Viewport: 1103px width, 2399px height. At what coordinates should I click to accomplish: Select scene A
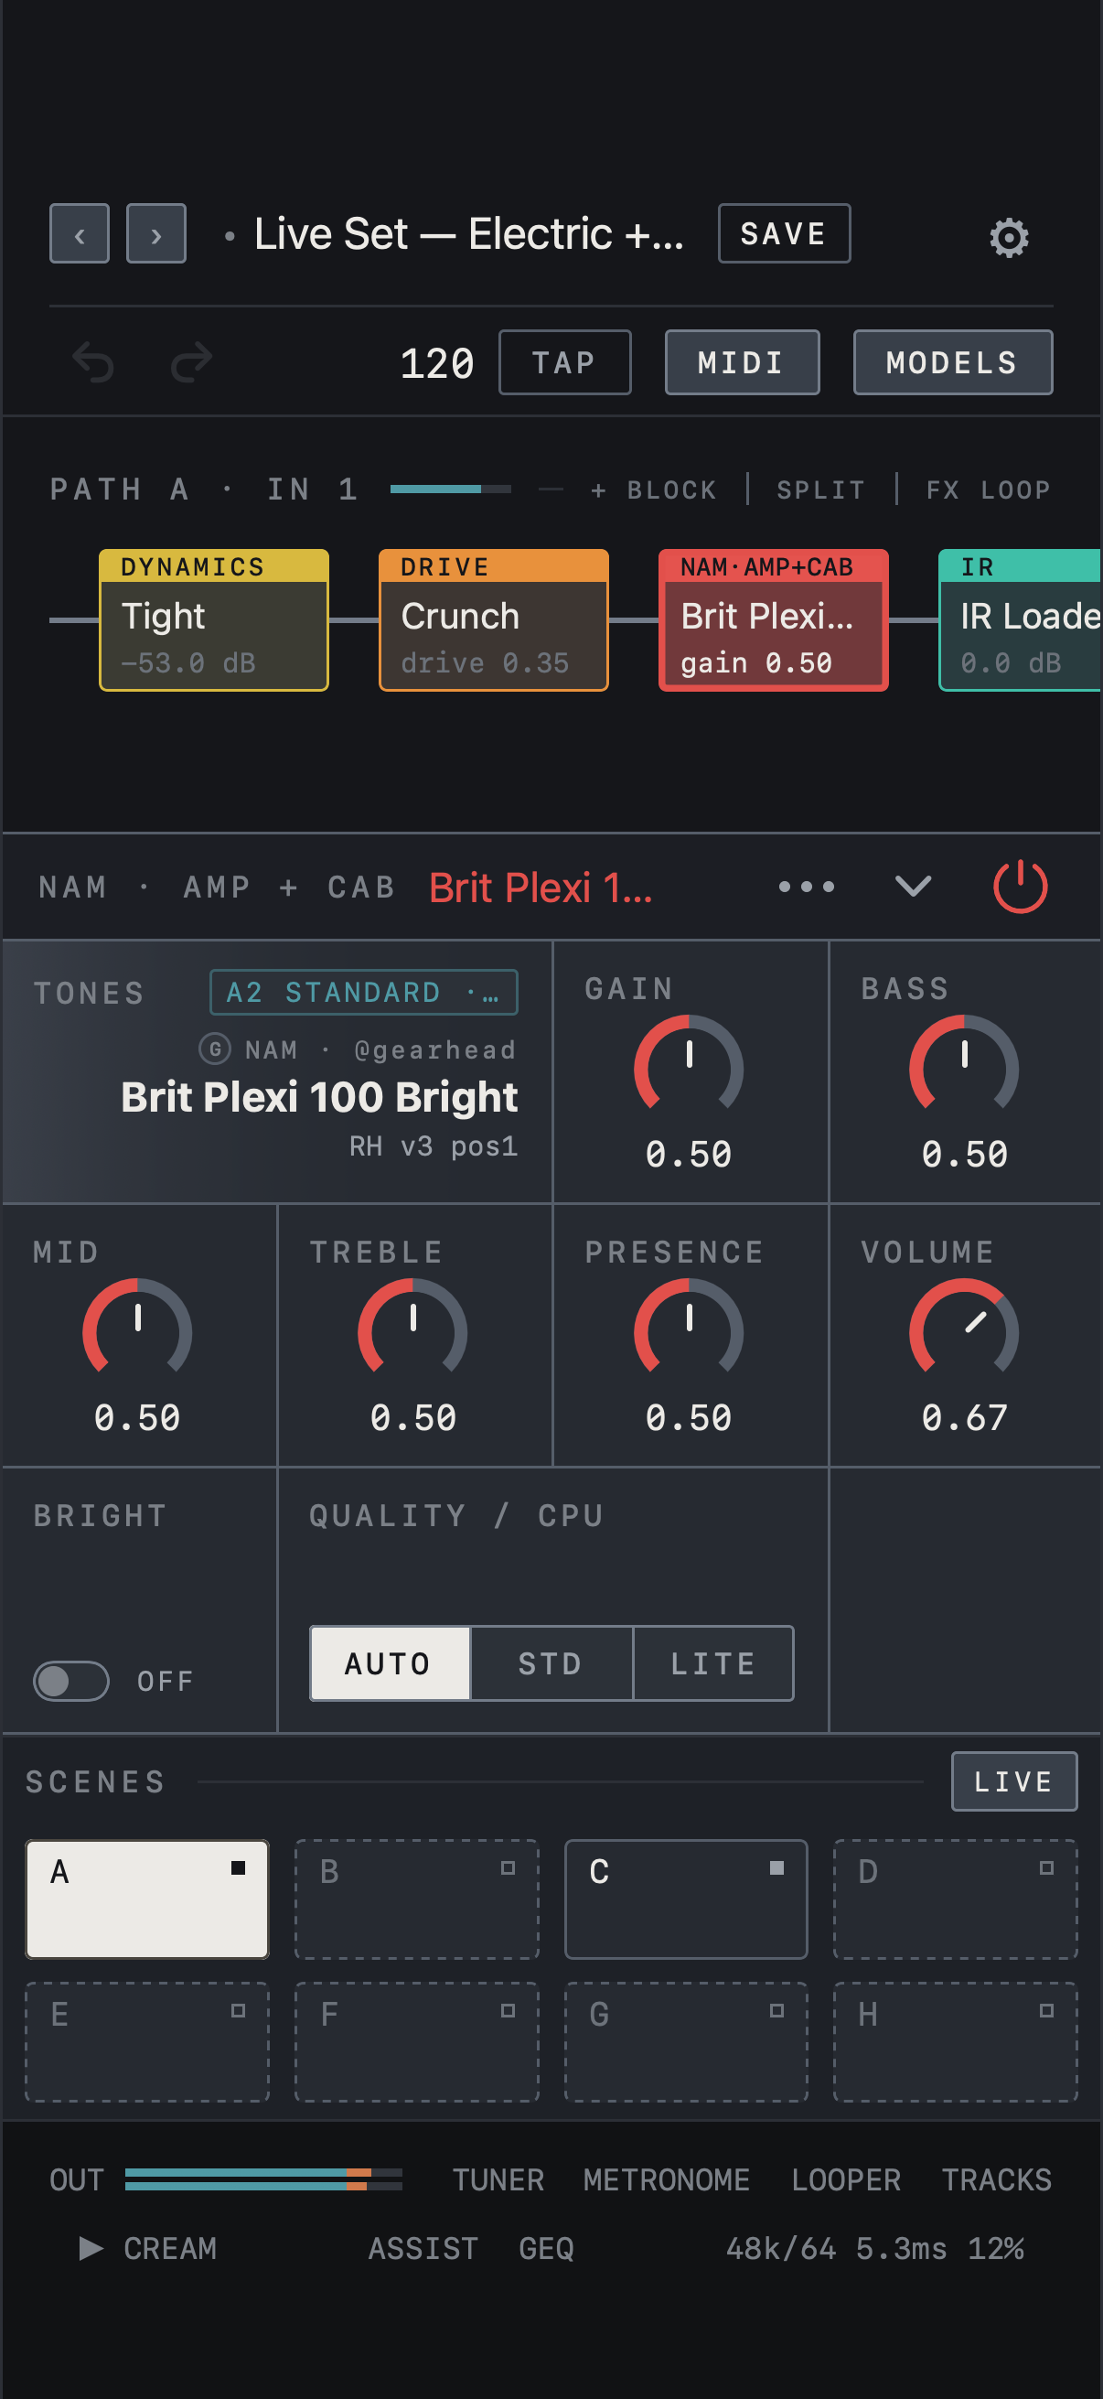click(147, 1899)
